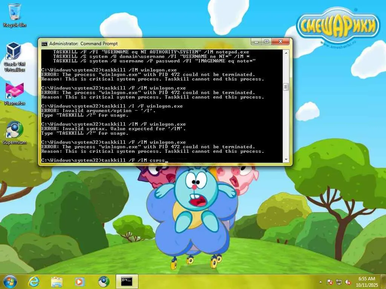Activate the Command Prompt taskbar button
Viewport: 386px width, 289px height.
point(127,281)
